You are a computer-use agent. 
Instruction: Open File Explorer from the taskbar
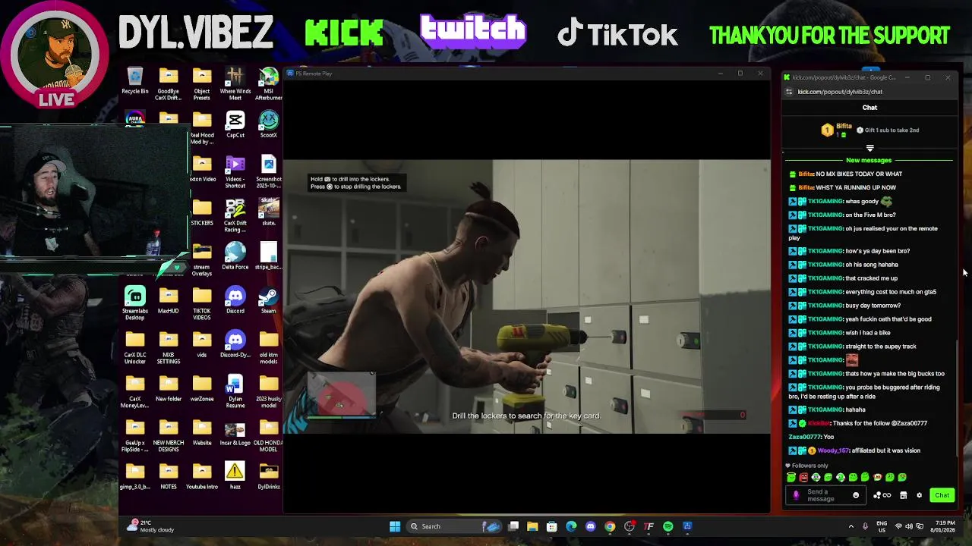pos(532,526)
